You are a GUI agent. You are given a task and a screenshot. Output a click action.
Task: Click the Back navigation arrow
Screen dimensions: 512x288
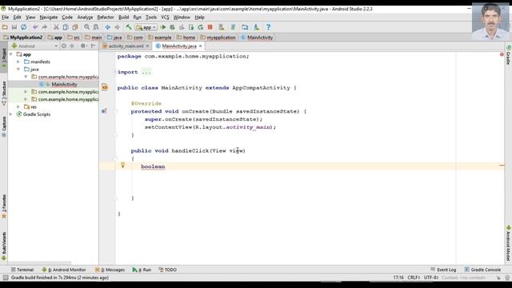pyautogui.click(x=108, y=27)
